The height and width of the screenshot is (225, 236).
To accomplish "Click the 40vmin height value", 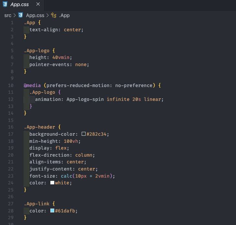I will point(62,57).
